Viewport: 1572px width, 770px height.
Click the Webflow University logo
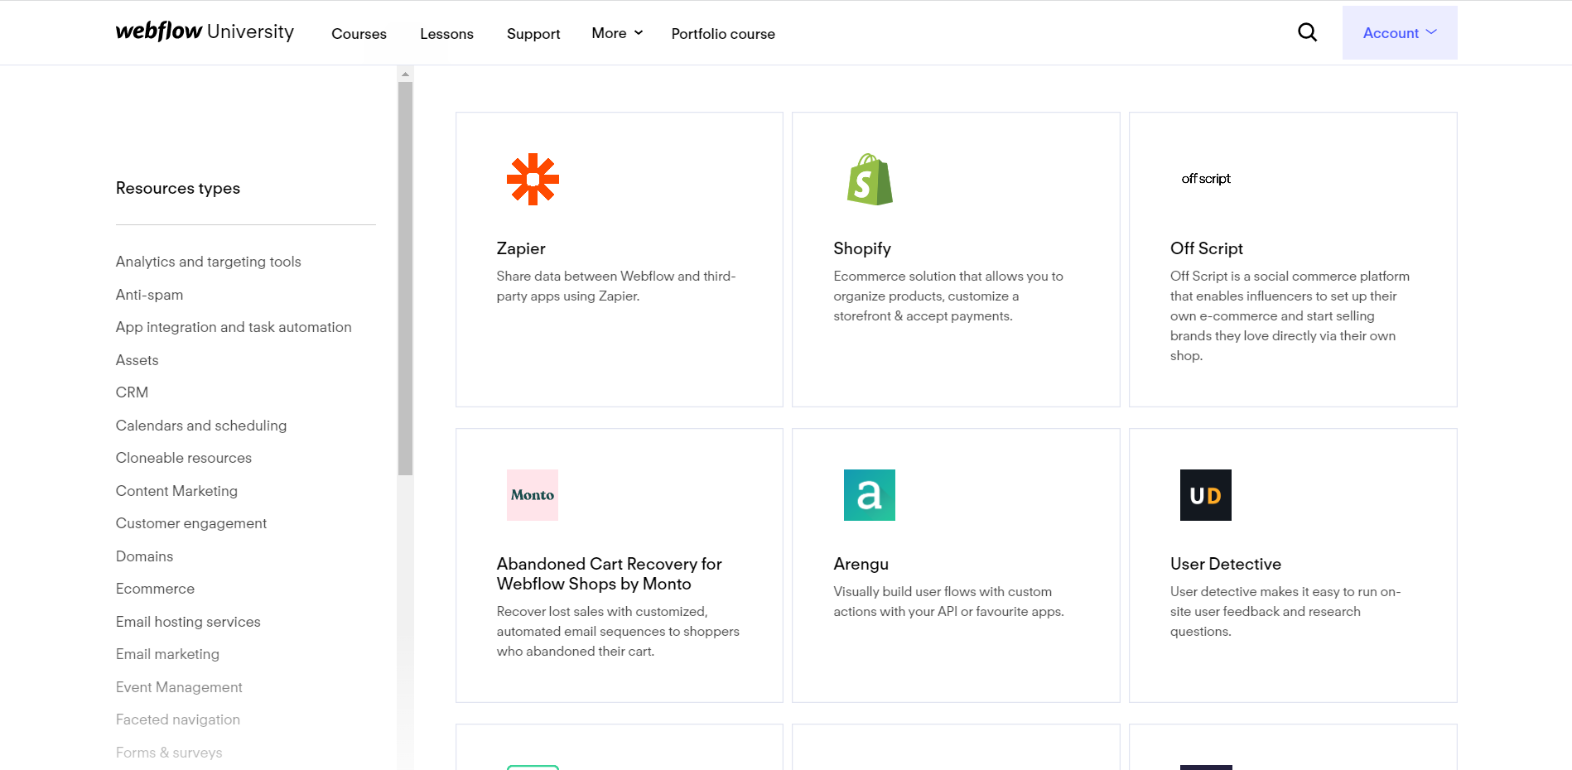click(205, 31)
